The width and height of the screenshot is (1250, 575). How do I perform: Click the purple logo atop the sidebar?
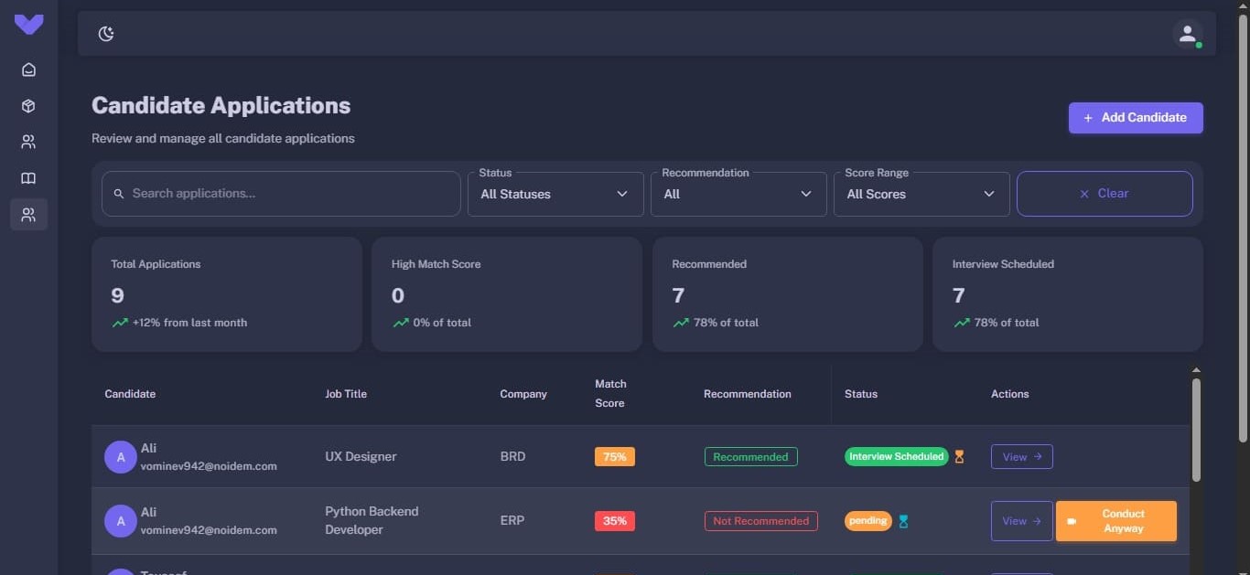pos(28,25)
